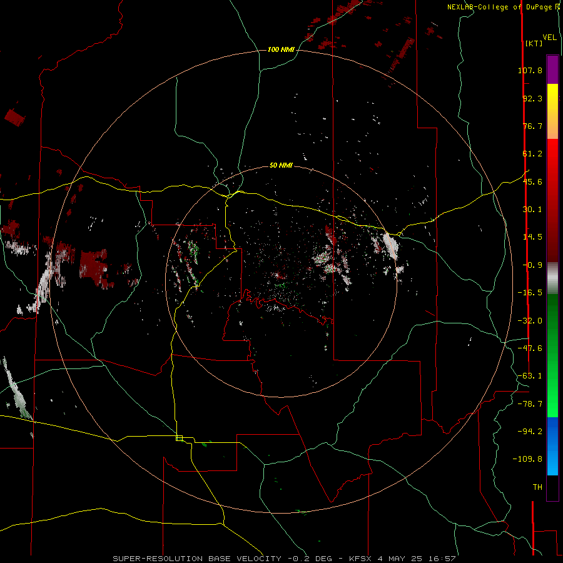Click the Super-Resolution Base Velocity caption
This screenshot has height=563, width=563.
pyautogui.click(x=283, y=559)
